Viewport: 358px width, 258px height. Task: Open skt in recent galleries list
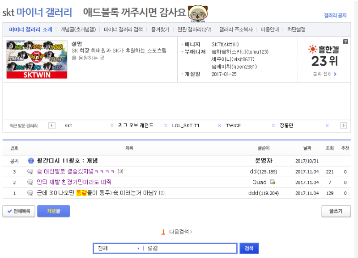click(68, 125)
